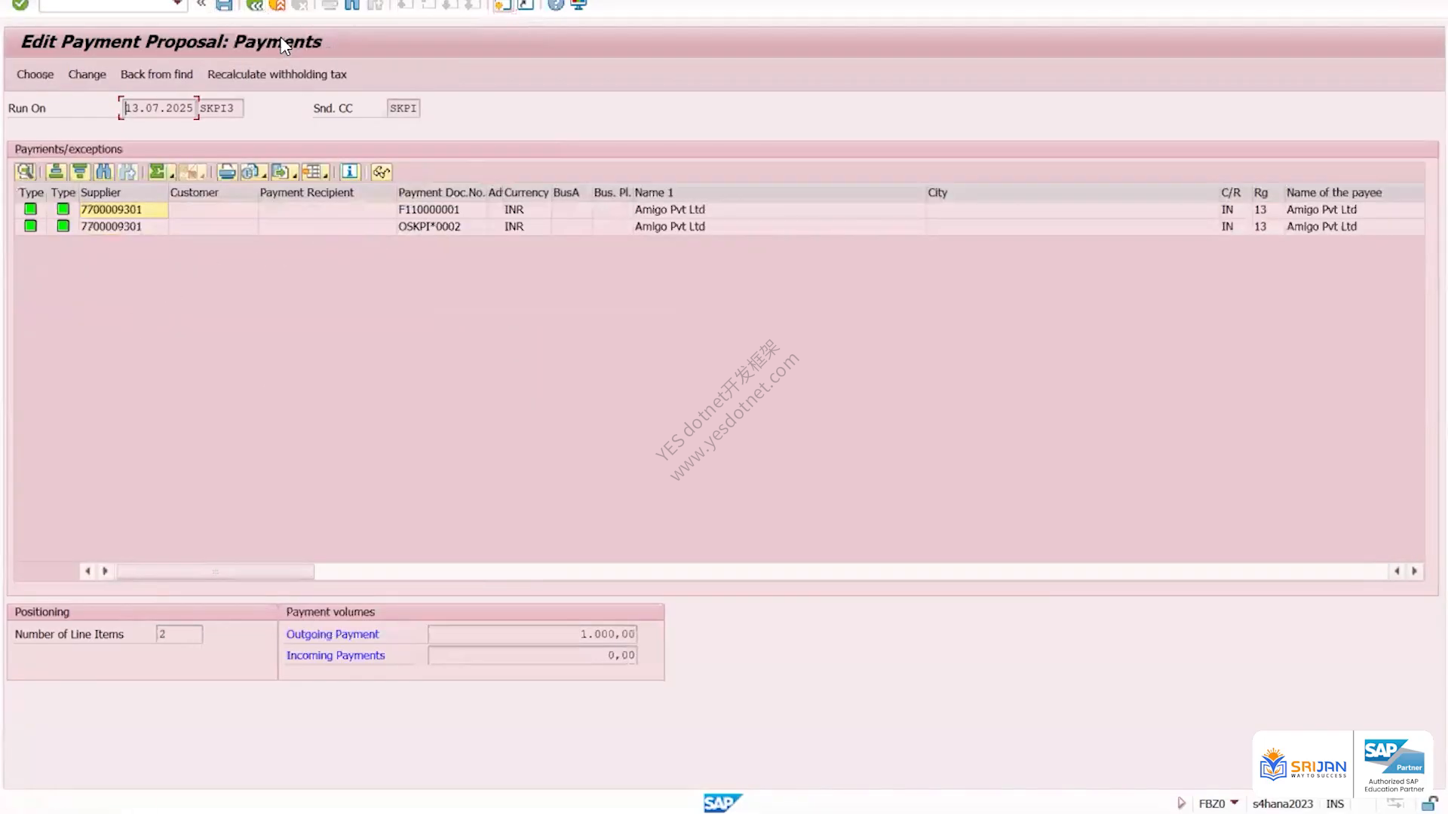Sort ascending using the ALV toolbar icon

(x=56, y=172)
